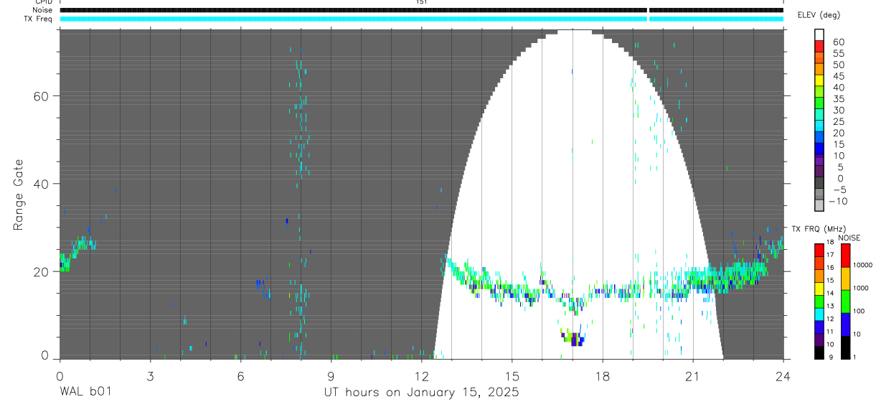Click the x-axis tick label '24'
The width and height of the screenshot is (881, 407).
783,375
